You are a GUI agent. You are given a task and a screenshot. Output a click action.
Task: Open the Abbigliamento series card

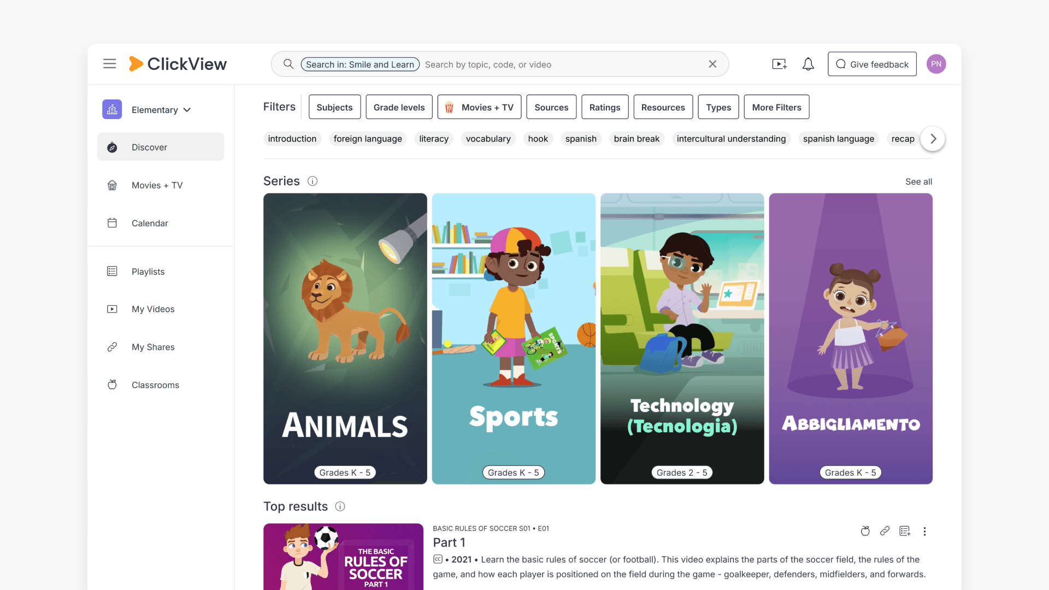tap(851, 339)
